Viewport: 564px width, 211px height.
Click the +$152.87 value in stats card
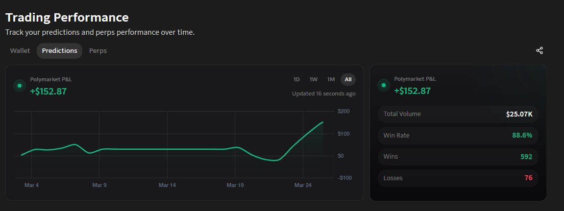(x=412, y=91)
